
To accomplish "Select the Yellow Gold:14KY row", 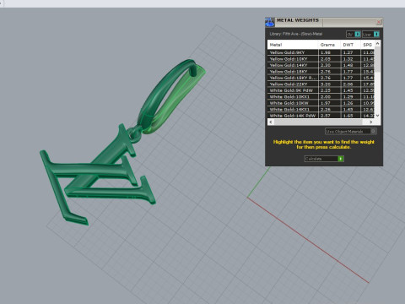I will coord(321,65).
